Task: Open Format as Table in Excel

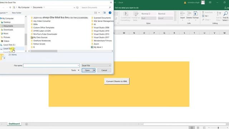Action: pyautogui.click(x=136, y=16)
